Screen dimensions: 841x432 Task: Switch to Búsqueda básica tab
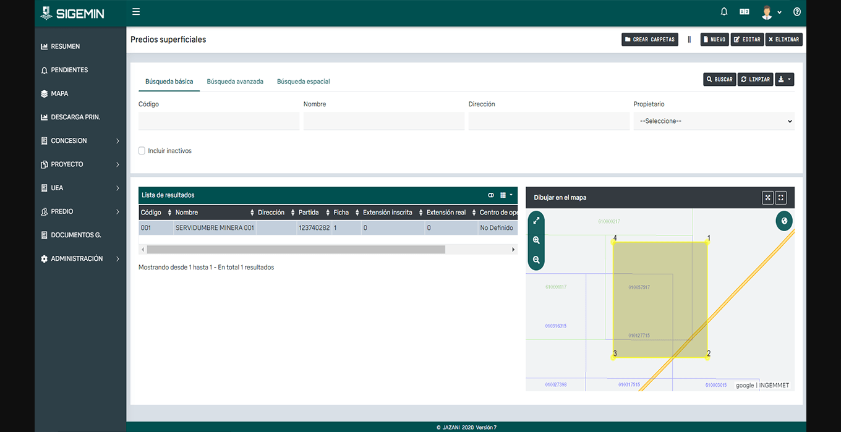(x=169, y=82)
